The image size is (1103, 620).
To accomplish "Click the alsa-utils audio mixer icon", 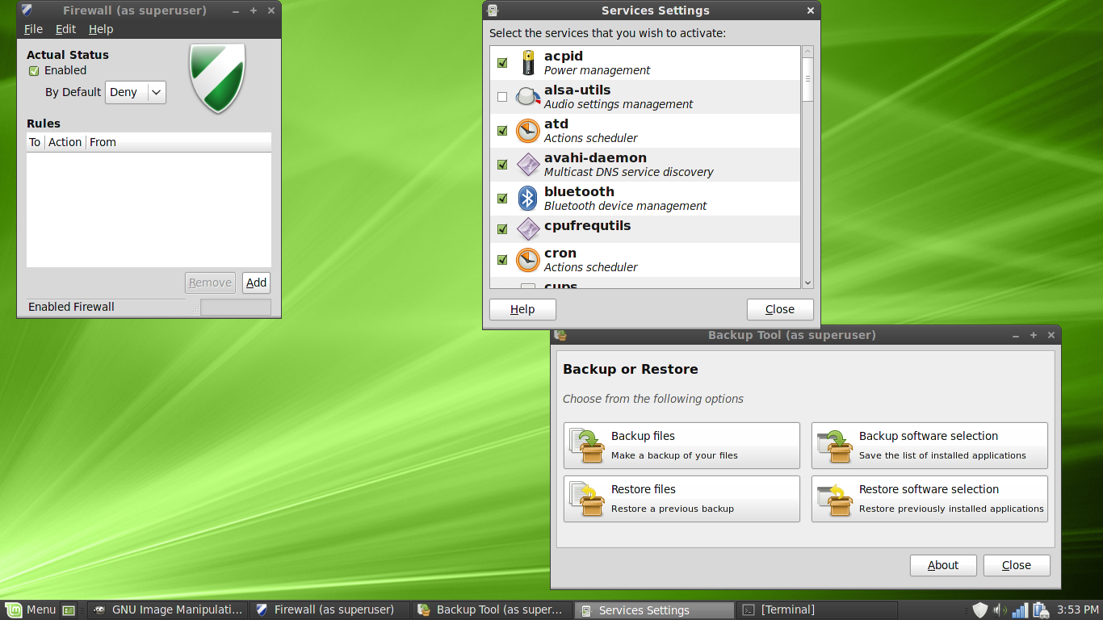I will click(x=528, y=97).
